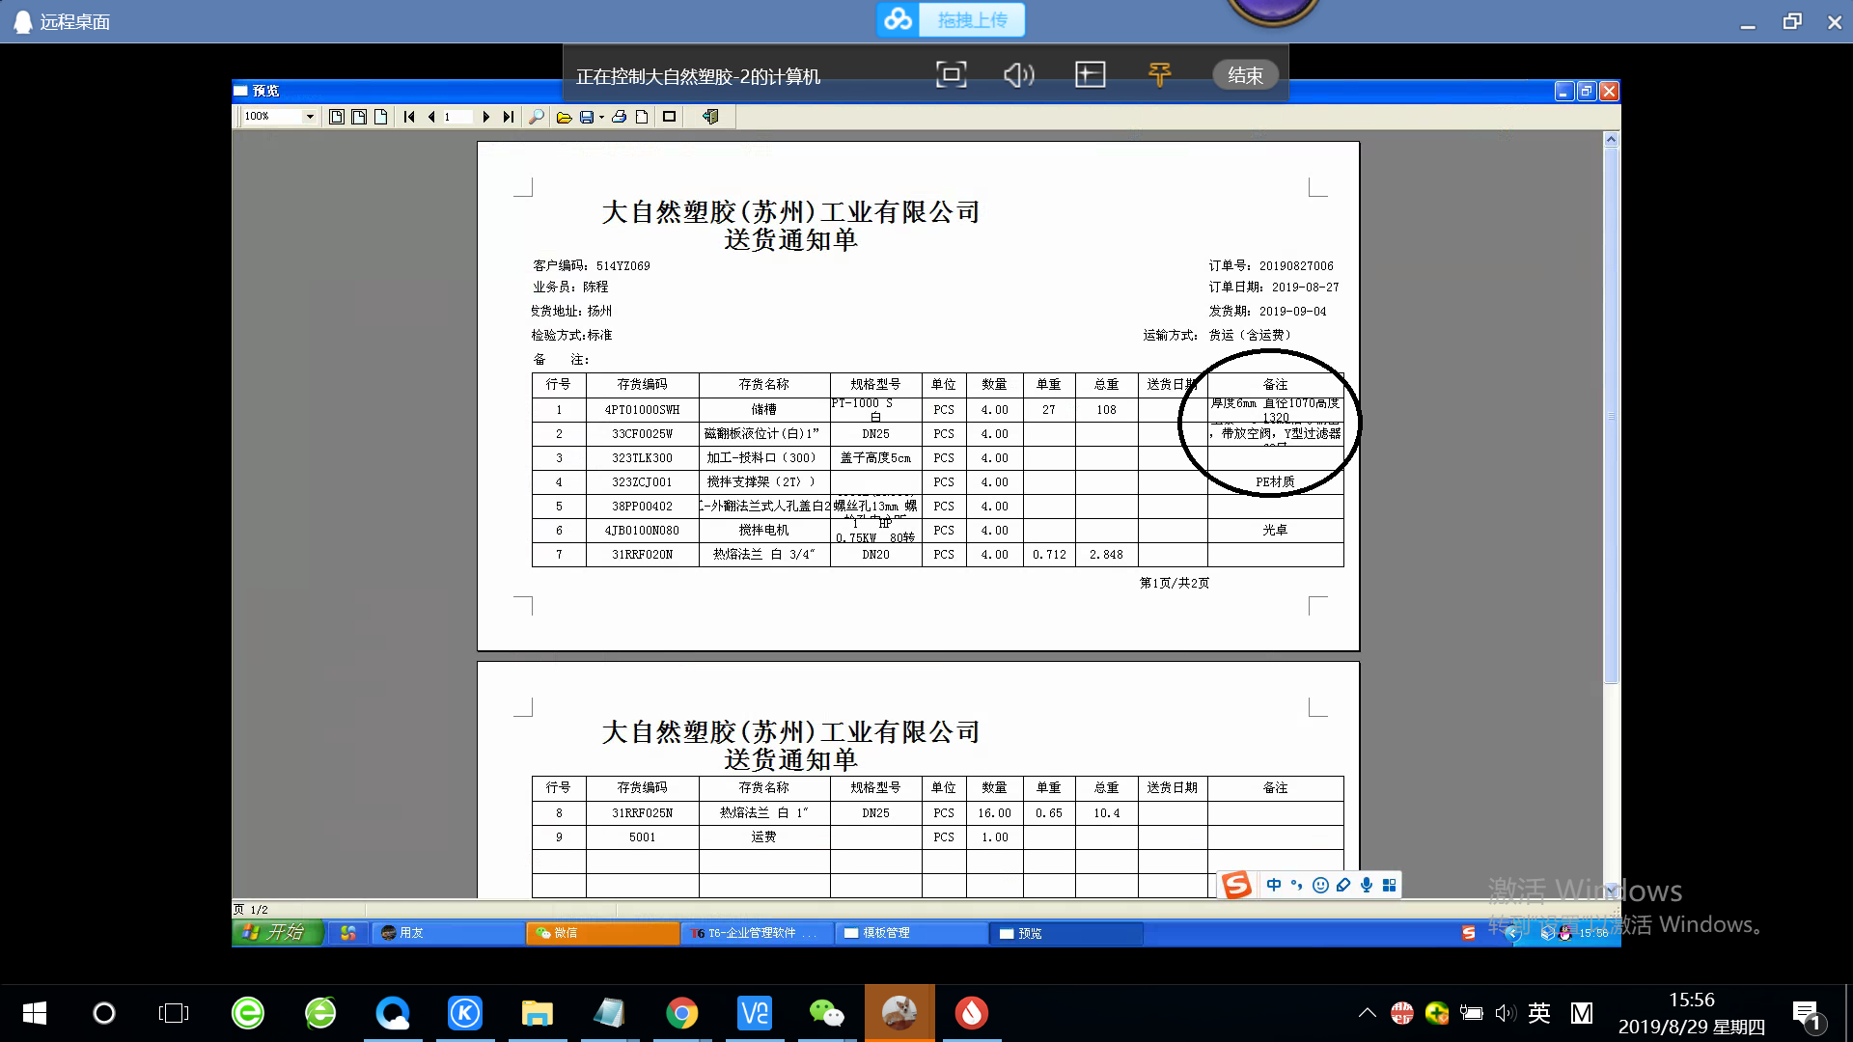
Task: Click the taskbar clock showing 15:56
Action: [x=1692, y=1013]
